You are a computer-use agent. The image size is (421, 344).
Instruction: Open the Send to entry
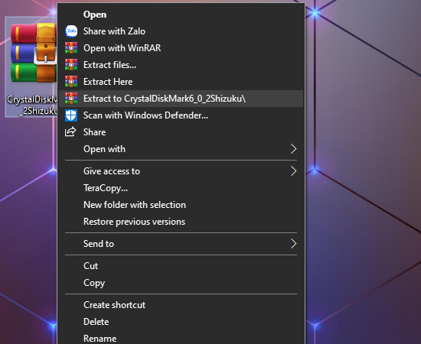click(x=181, y=244)
